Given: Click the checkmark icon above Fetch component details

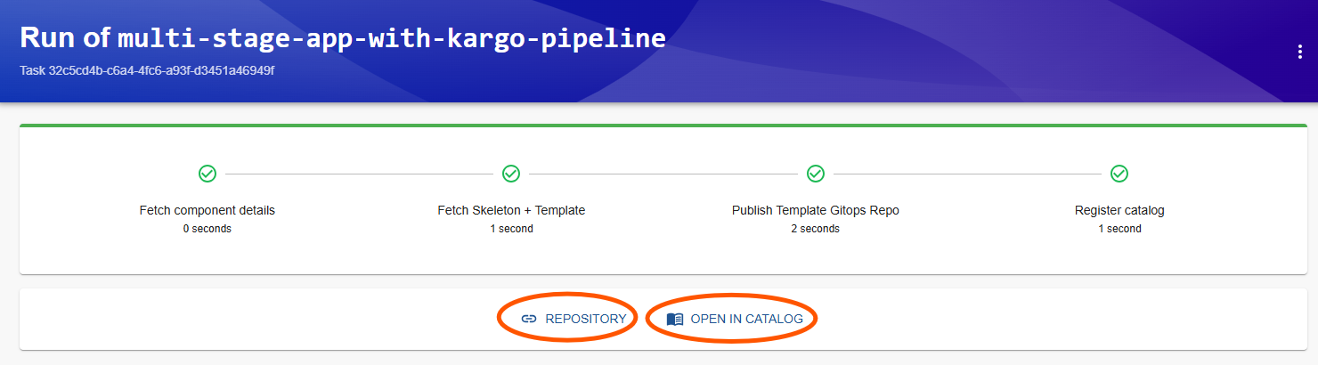Looking at the screenshot, I should 207,174.
